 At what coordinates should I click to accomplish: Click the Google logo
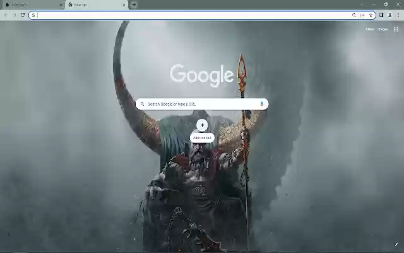point(201,75)
